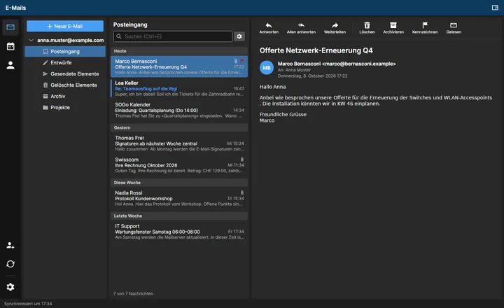
Task: Open the Archiv folder
Action: point(65,97)
